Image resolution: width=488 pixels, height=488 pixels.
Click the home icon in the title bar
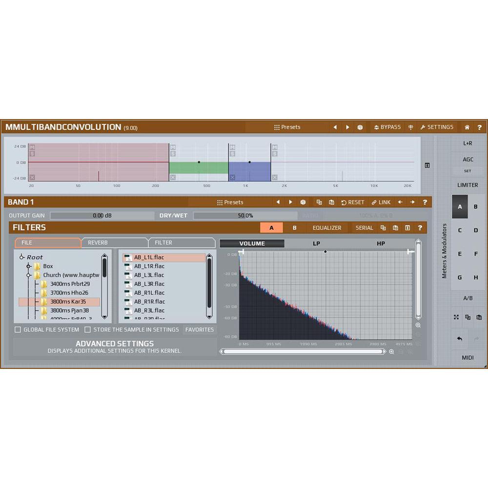tap(467, 127)
